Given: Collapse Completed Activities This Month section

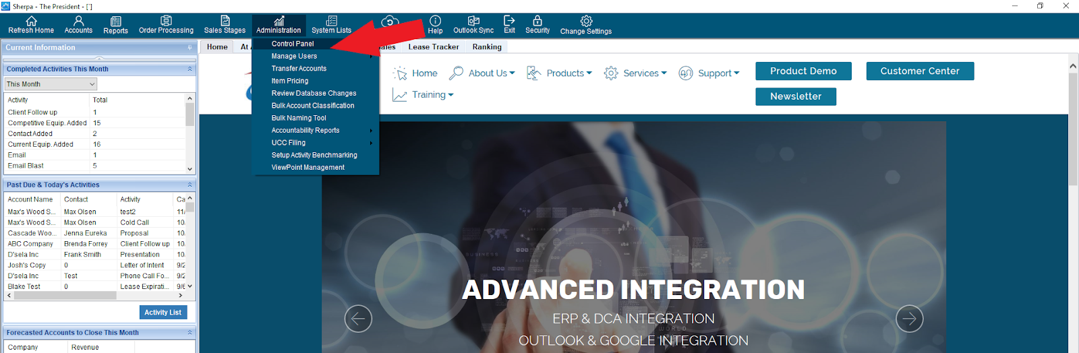Looking at the screenshot, I should coord(189,69).
